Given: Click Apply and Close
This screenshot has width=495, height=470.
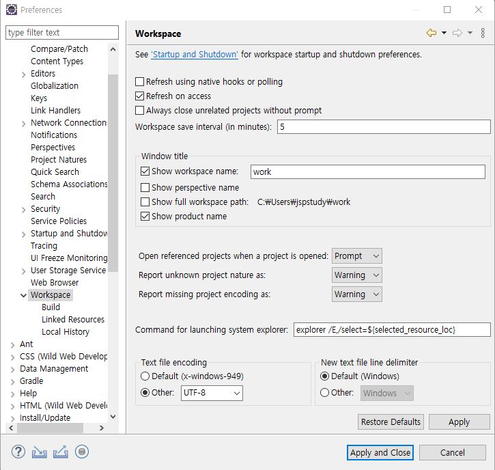Looking at the screenshot, I should click(380, 453).
